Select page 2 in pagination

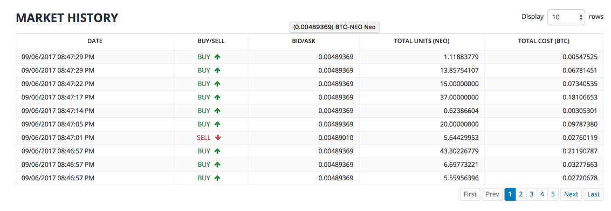coord(520,194)
